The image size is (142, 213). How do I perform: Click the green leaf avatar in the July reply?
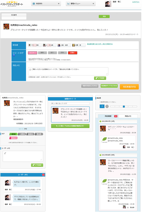tap(104, 140)
